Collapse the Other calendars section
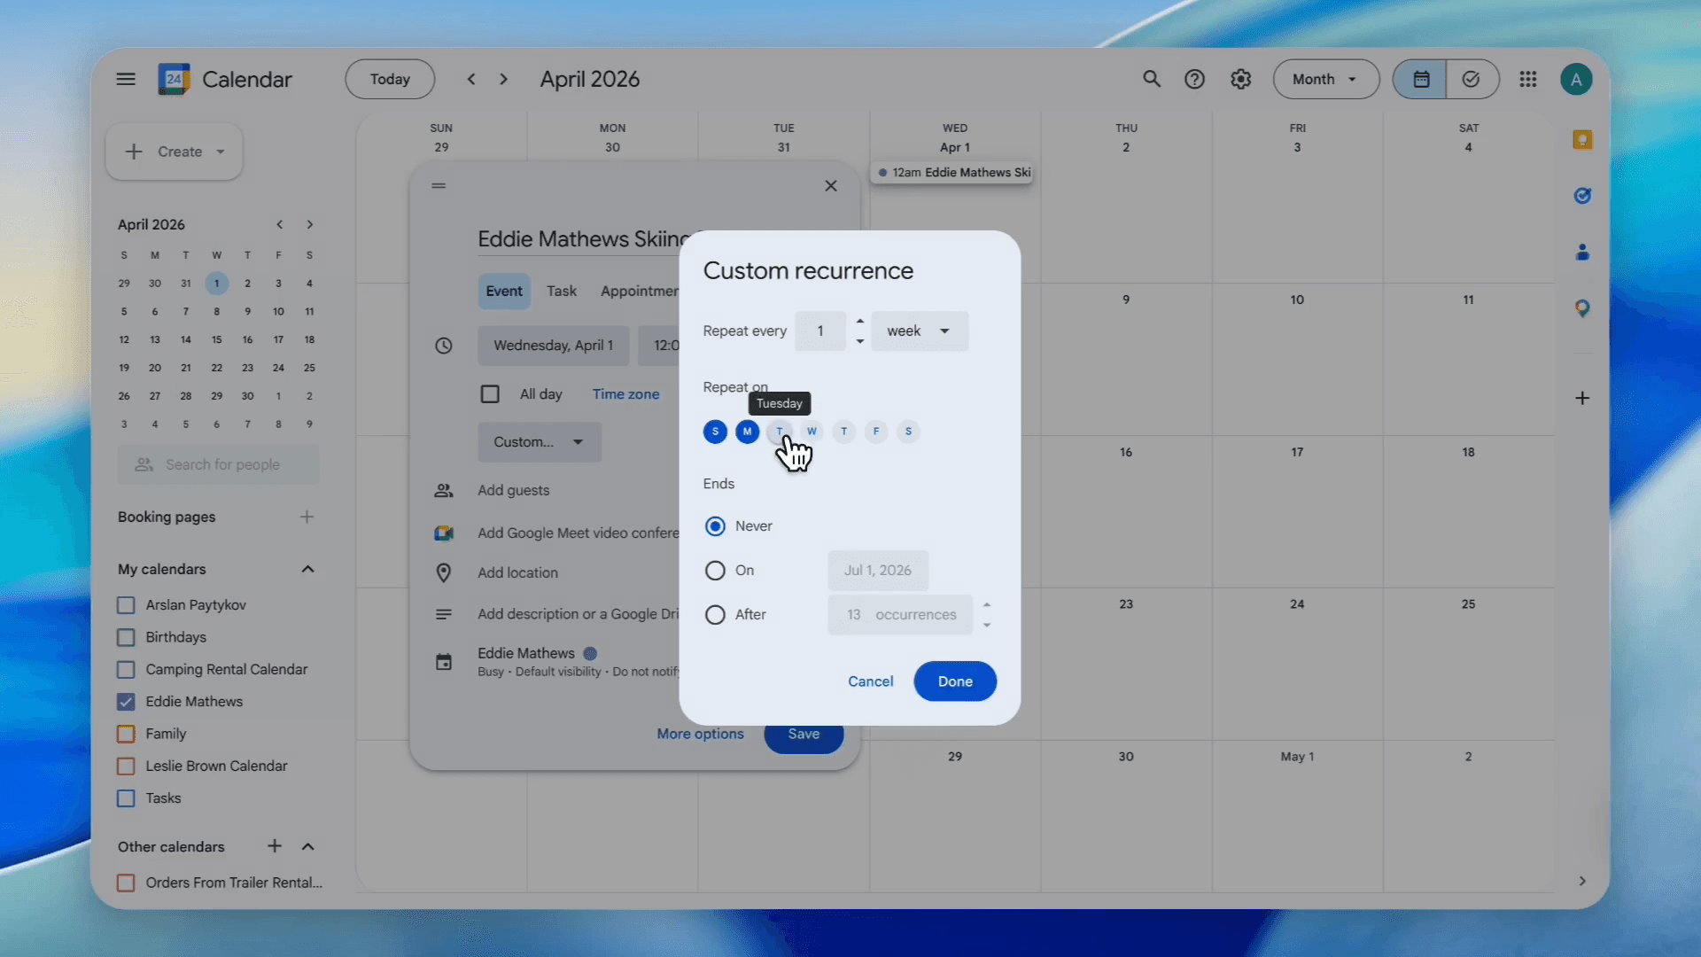The width and height of the screenshot is (1701, 957). [x=307, y=846]
